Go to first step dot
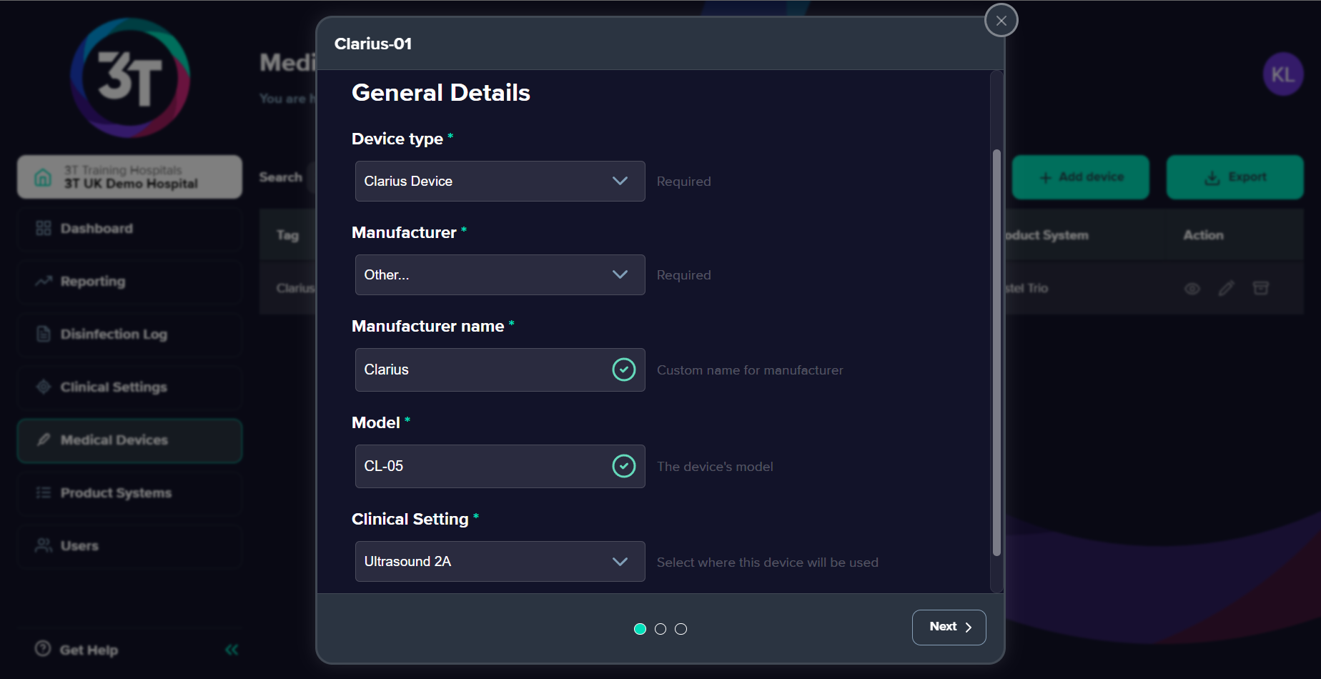 pyautogui.click(x=640, y=629)
